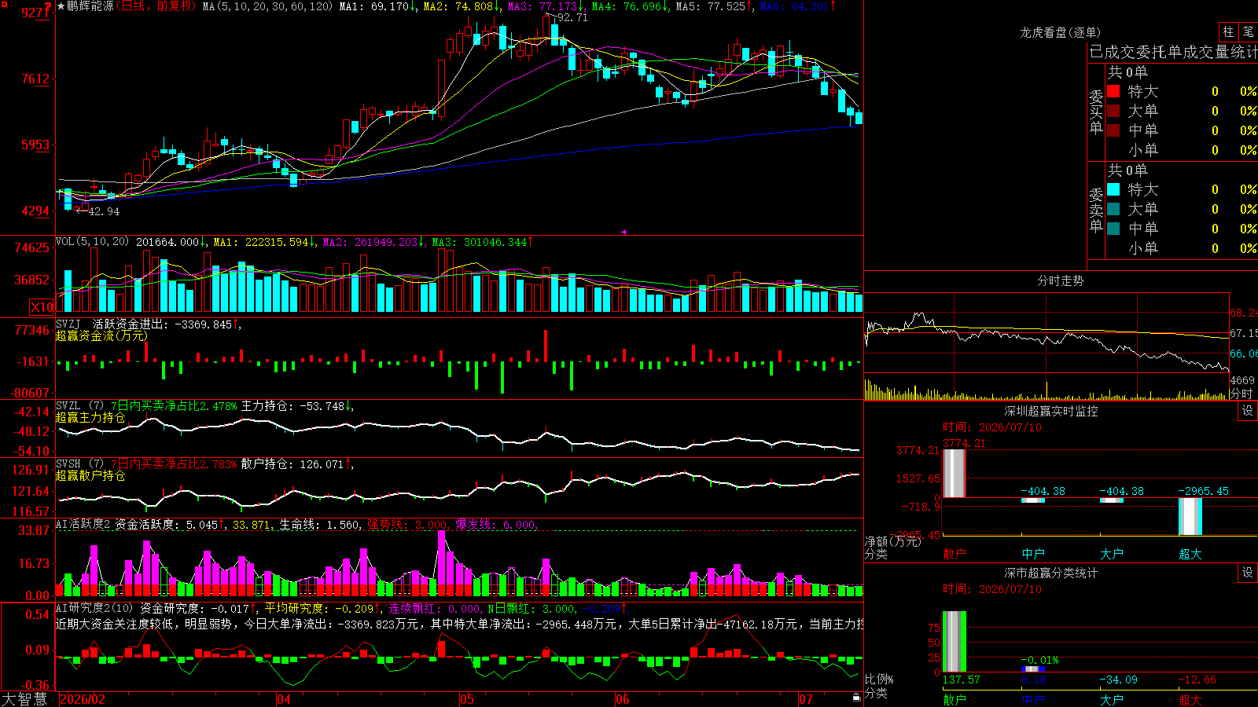Image resolution: width=1258 pixels, height=707 pixels.
Task: Click the 委卖单 vertical section label
Action: 1096,210
